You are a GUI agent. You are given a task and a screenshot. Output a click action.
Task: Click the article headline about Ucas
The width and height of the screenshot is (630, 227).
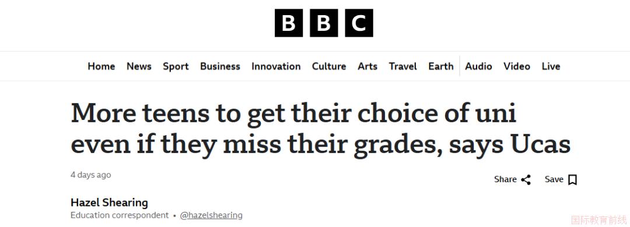pyautogui.click(x=321, y=129)
